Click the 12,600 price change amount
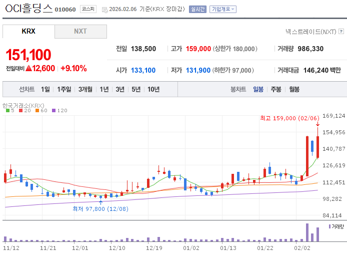 (43, 68)
